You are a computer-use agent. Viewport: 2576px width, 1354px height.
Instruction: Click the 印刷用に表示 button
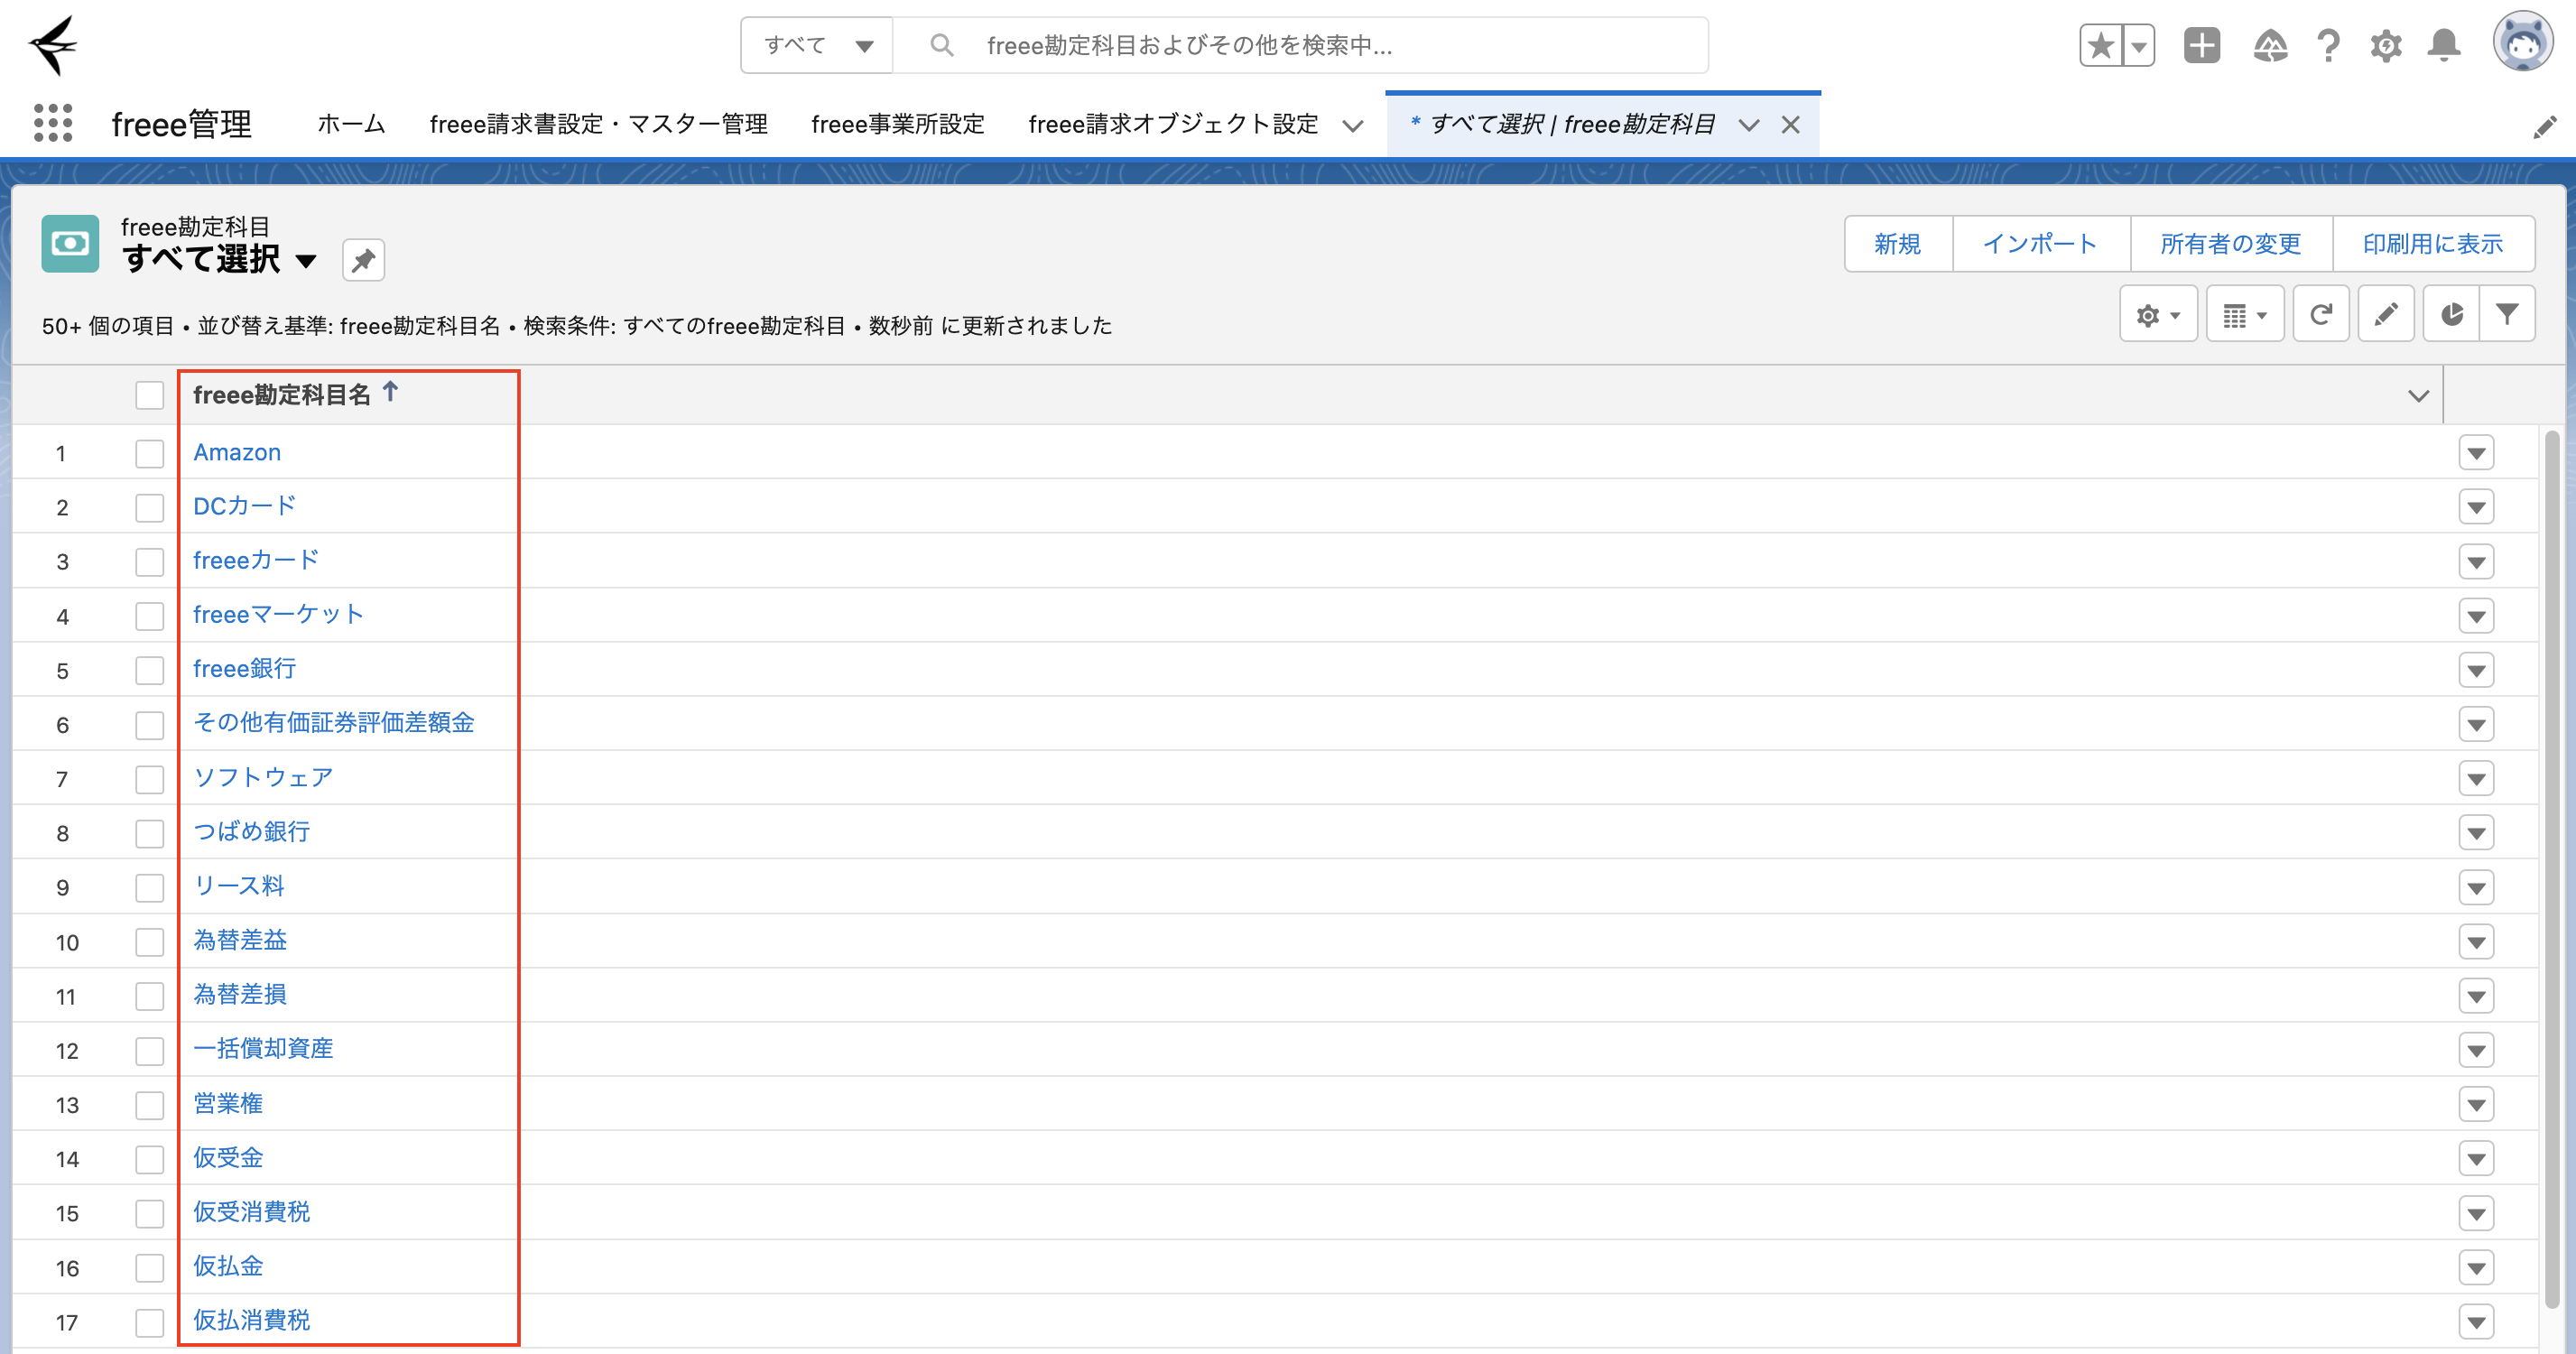tap(2433, 244)
